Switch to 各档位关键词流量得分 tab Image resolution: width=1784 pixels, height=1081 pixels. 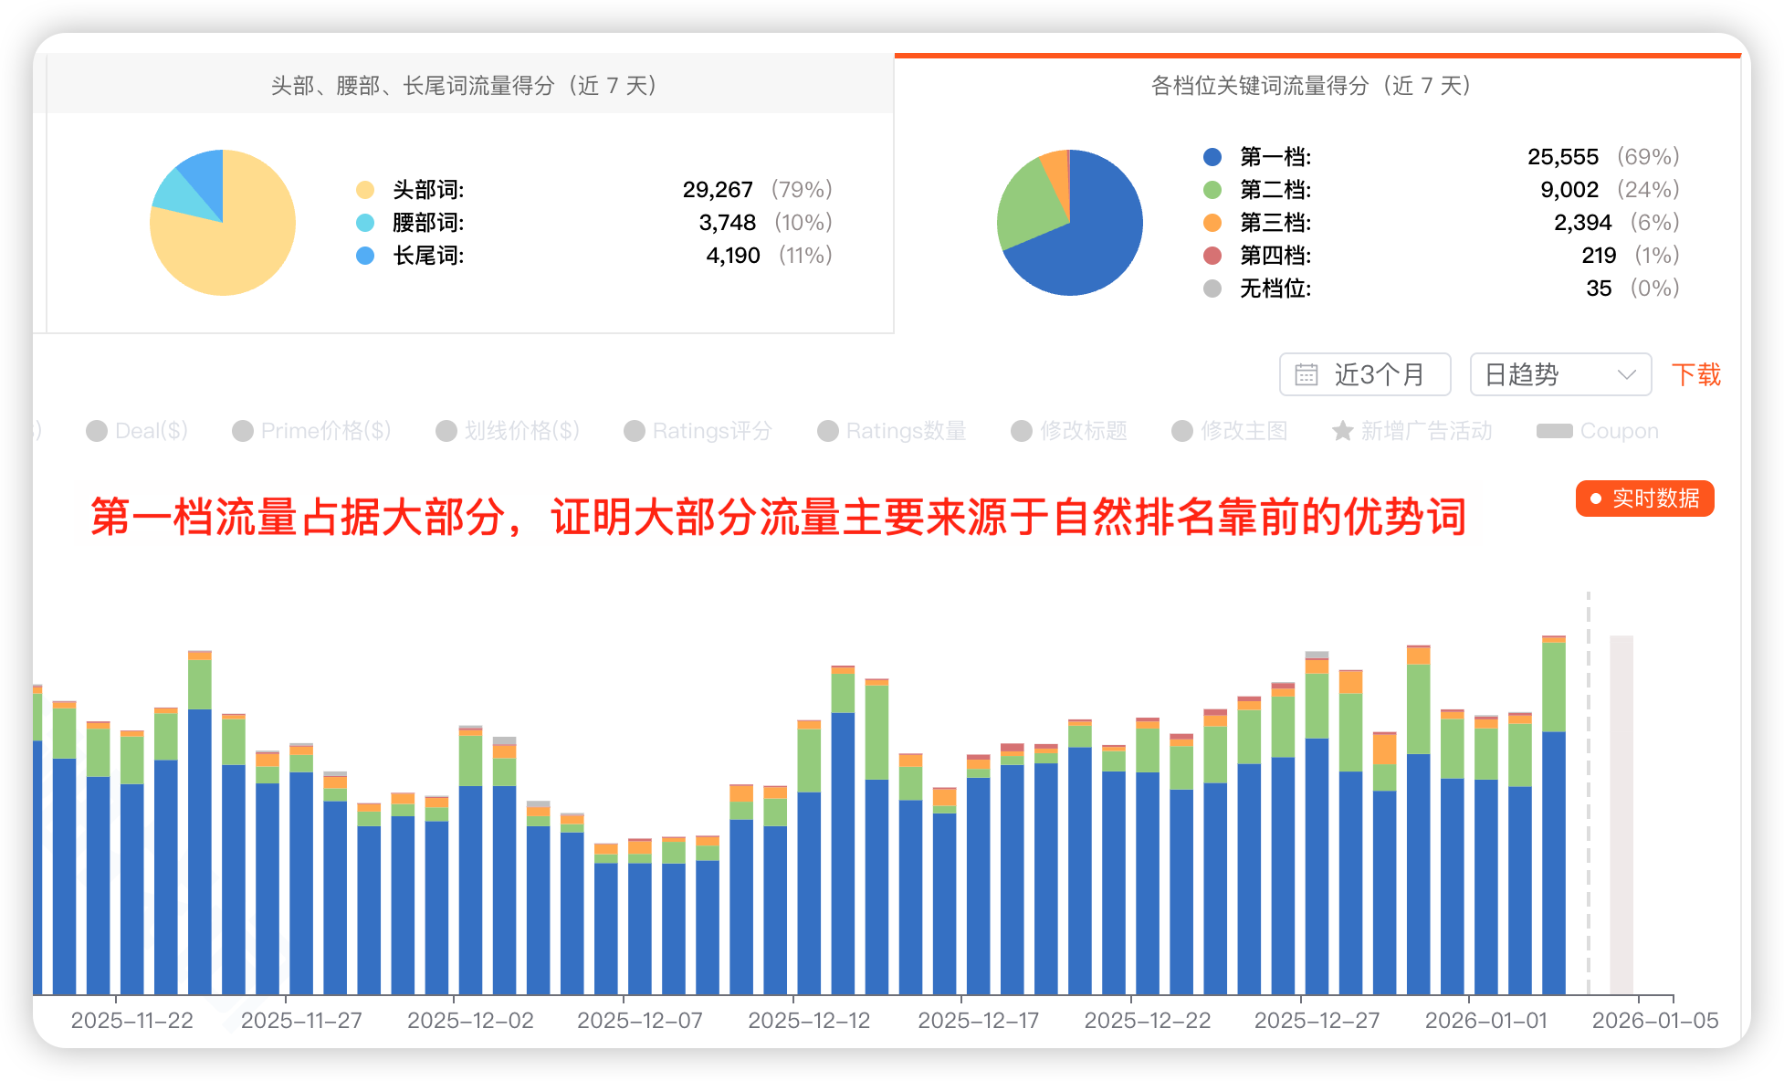click(x=1311, y=86)
